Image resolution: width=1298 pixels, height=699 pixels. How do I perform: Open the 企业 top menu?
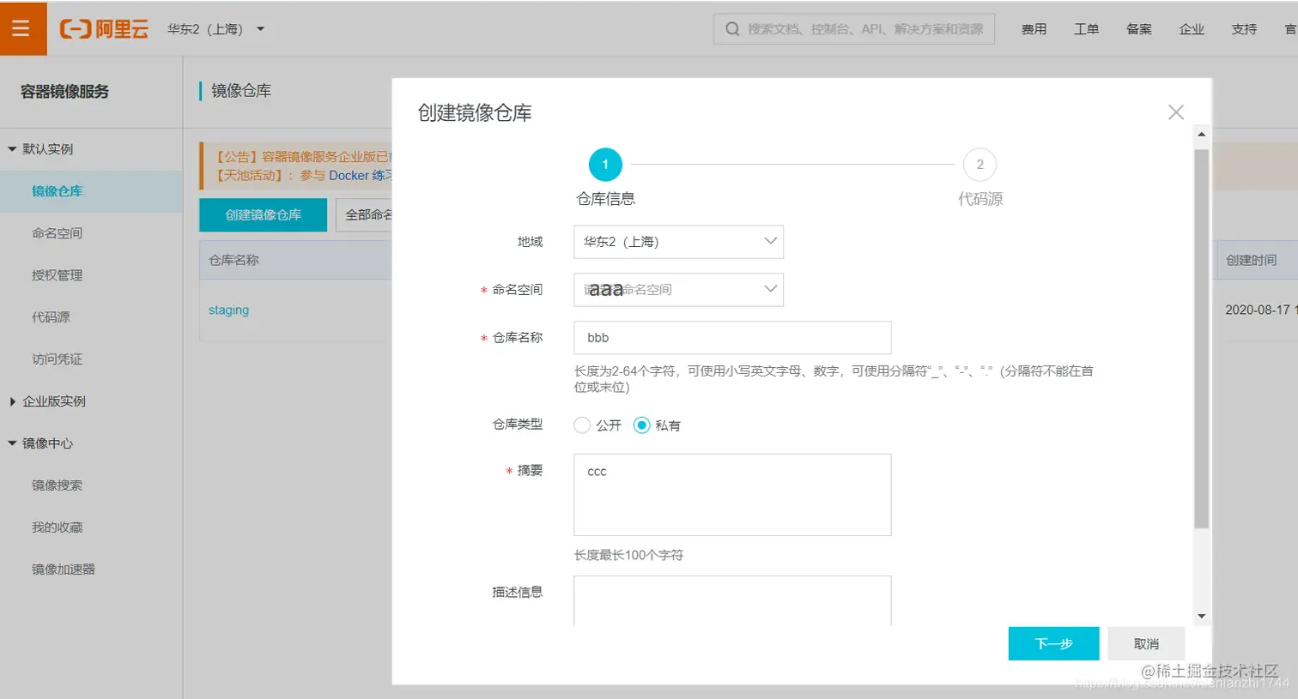pos(1192,29)
